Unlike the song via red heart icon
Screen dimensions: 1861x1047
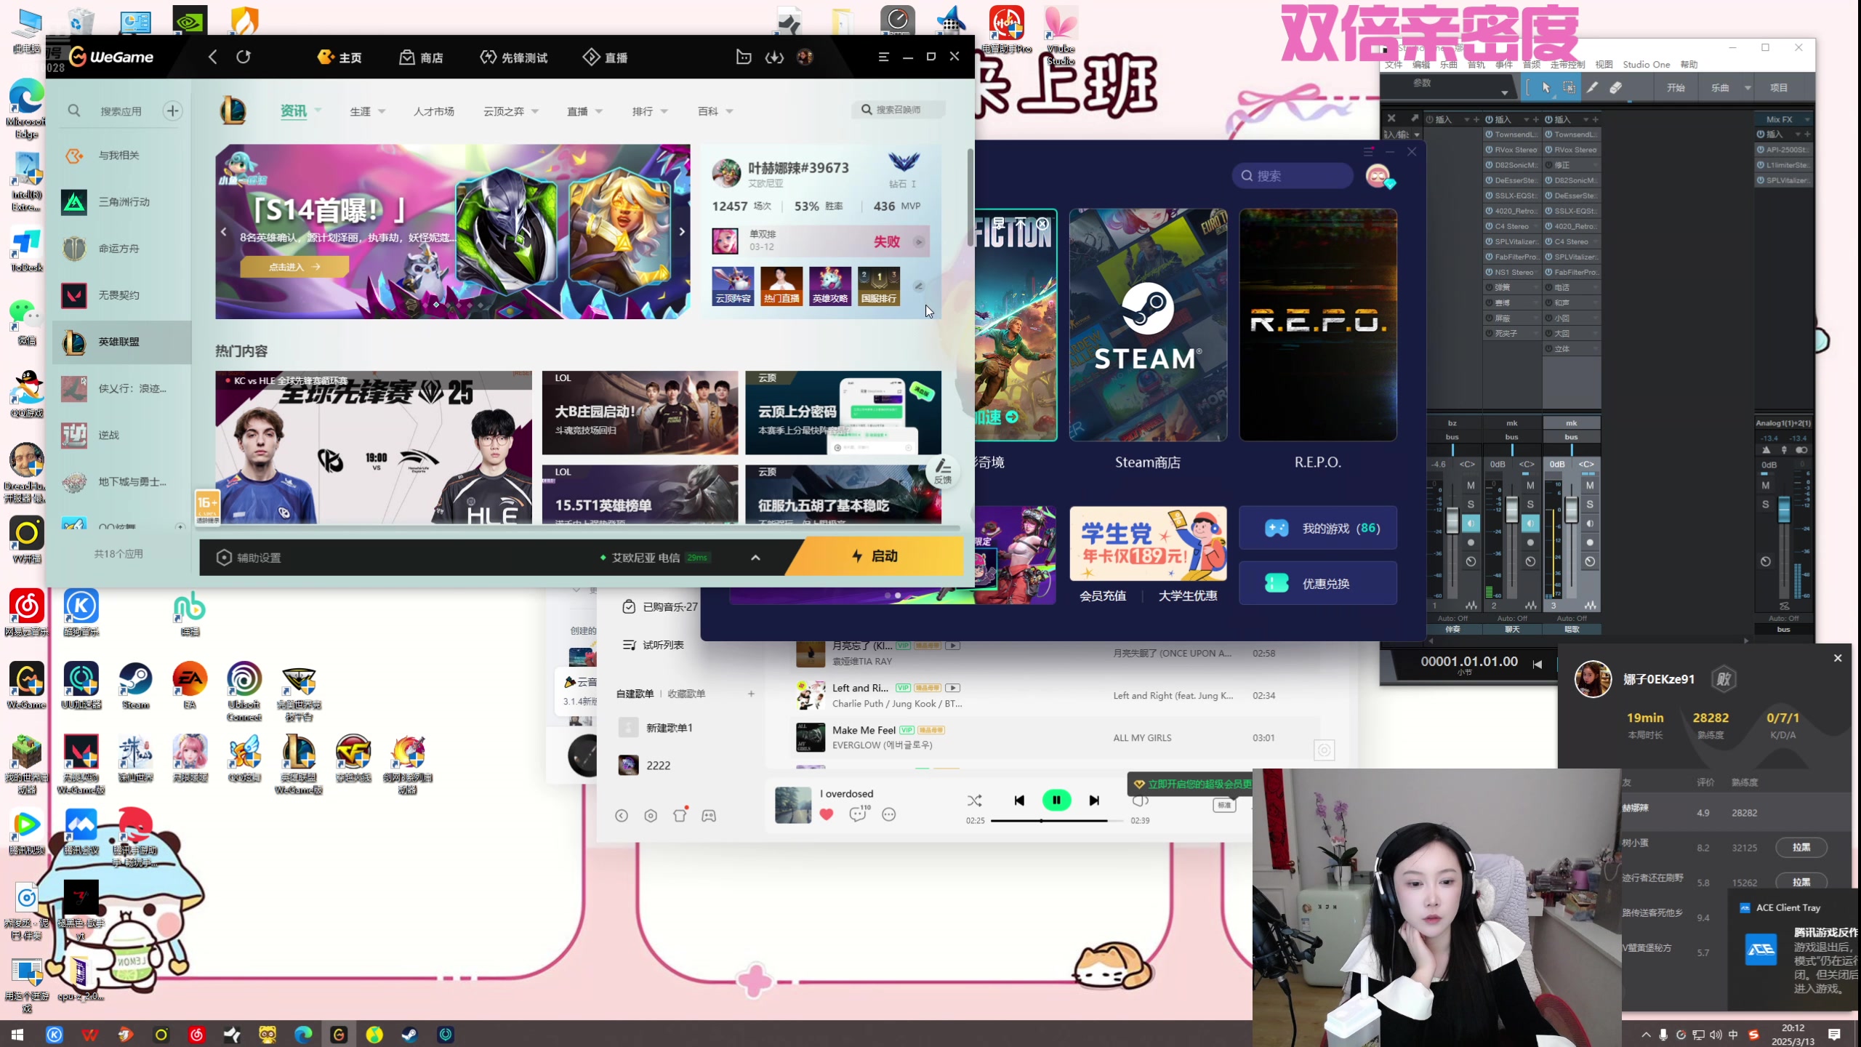pyautogui.click(x=827, y=814)
